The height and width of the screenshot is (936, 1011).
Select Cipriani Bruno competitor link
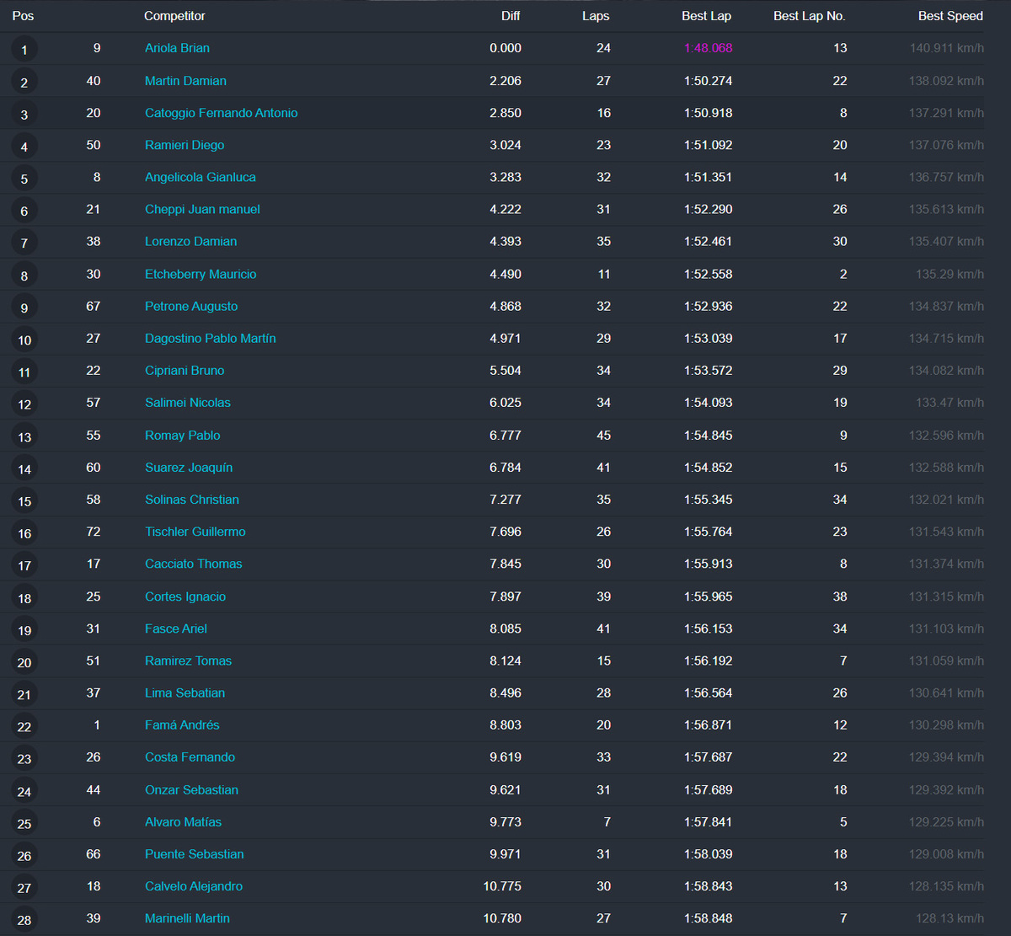185,370
